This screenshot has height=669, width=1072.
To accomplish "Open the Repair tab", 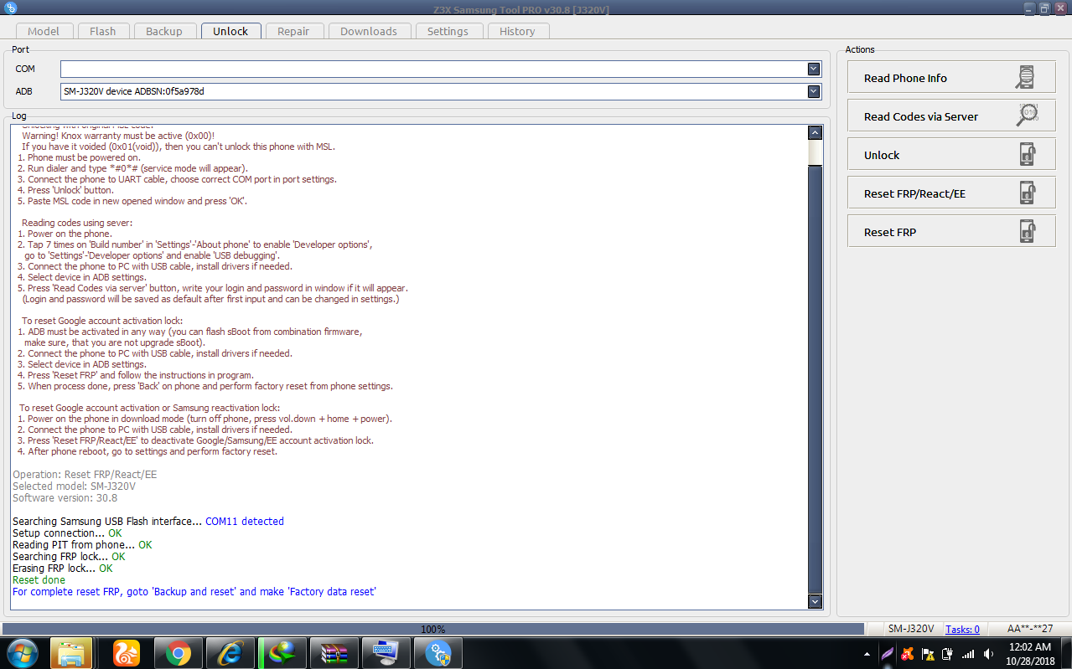I will (x=293, y=31).
